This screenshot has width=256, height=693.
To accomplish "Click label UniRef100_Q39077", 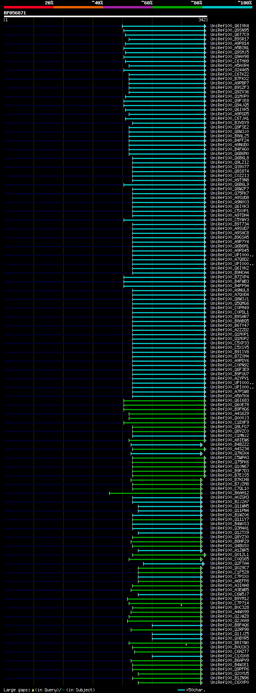I will 230,167.
